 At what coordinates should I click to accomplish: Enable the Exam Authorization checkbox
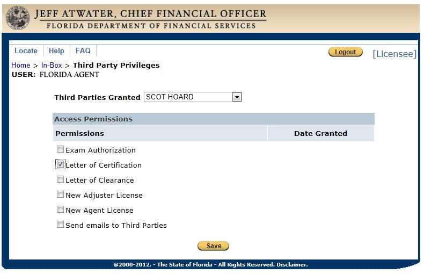[60, 149]
